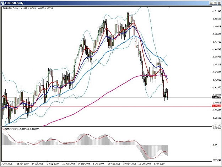Click the EURUSD chart window icon

click(x=3, y=3)
